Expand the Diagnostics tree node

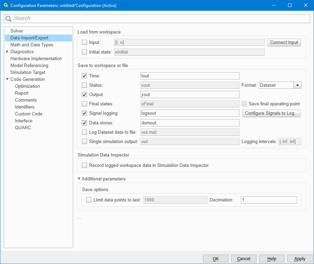click(x=7, y=52)
